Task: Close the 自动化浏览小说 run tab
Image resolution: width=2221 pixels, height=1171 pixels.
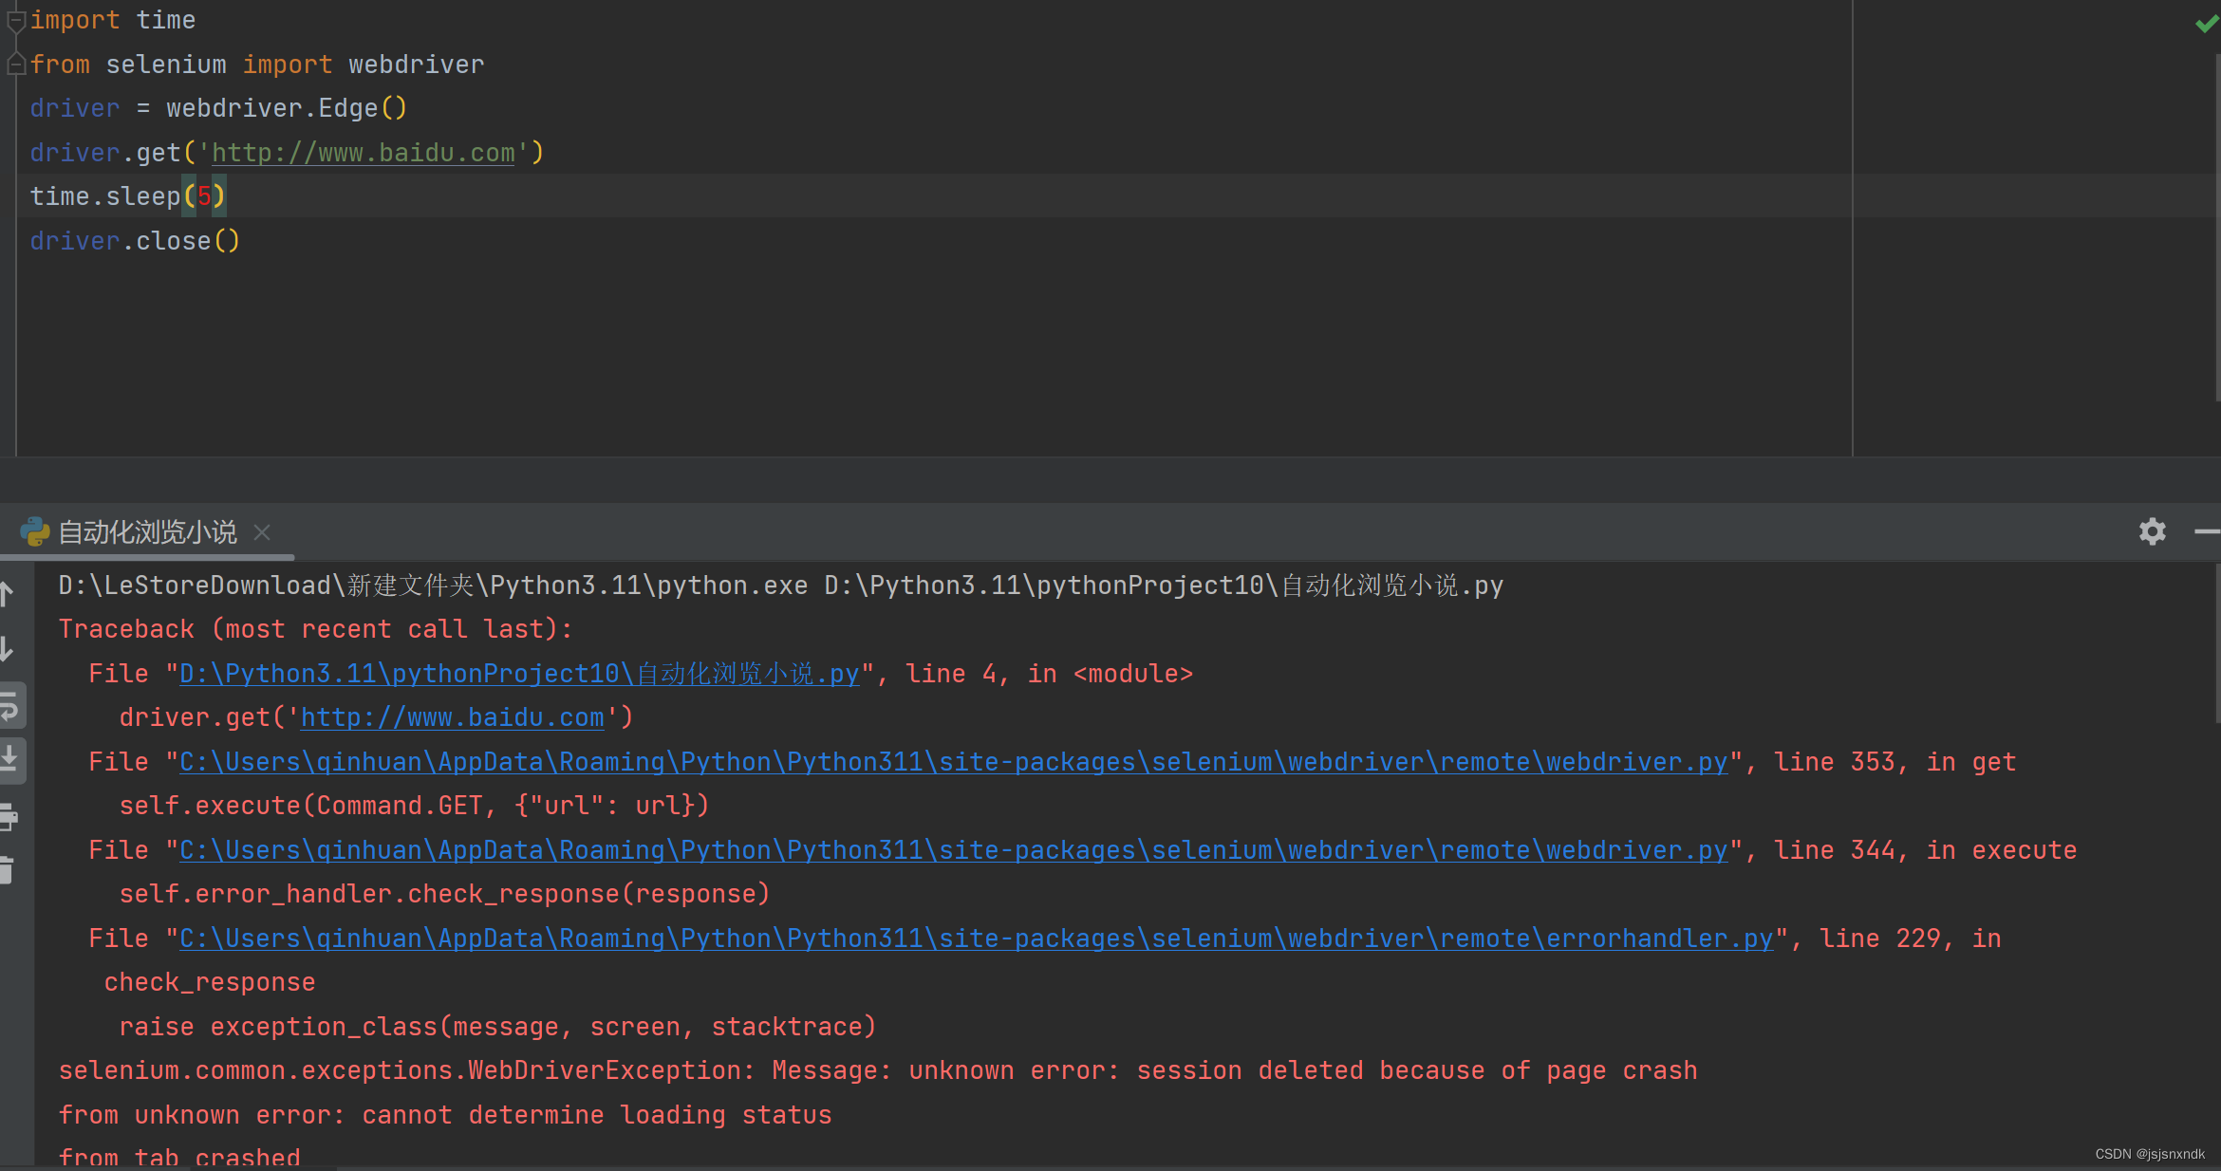Action: [262, 532]
